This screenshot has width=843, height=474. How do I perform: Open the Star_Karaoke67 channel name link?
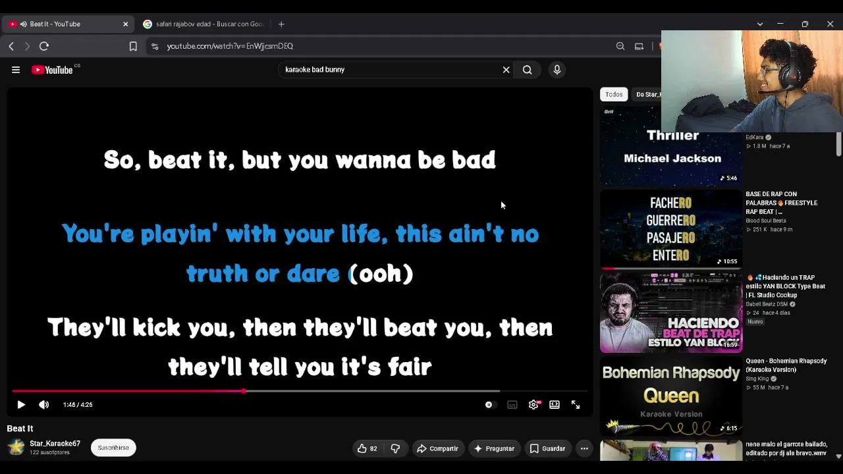click(x=55, y=444)
